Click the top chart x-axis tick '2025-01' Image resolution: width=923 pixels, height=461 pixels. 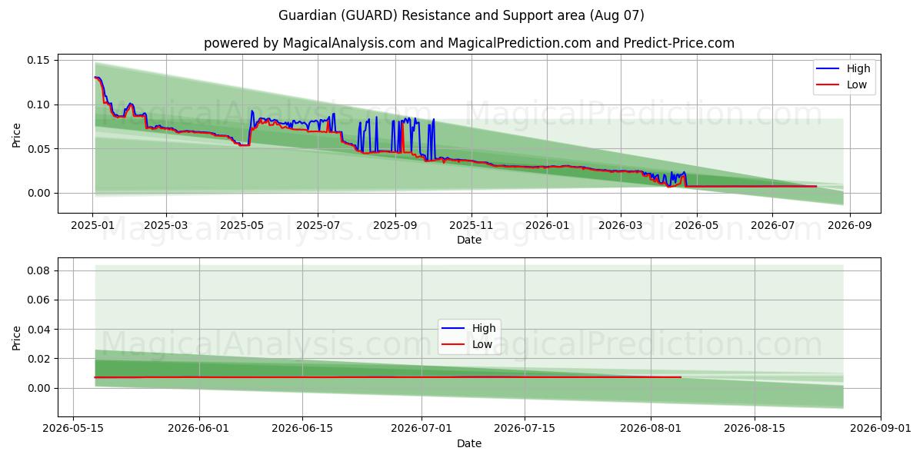pos(92,226)
